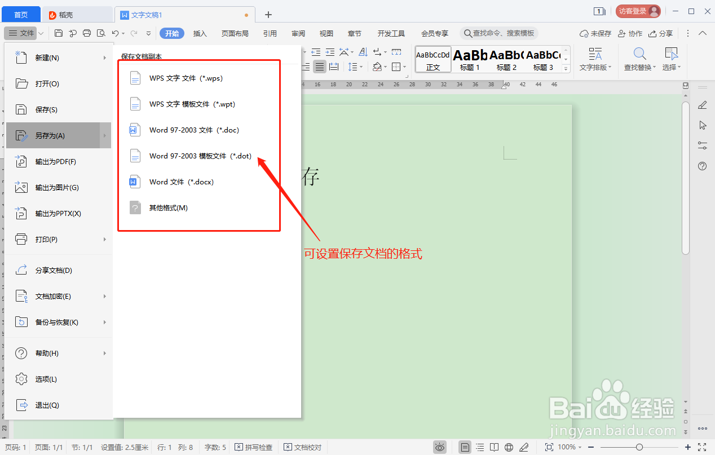Switch to the 插入 ribbon tab
The width and height of the screenshot is (715, 455).
[x=200, y=33]
